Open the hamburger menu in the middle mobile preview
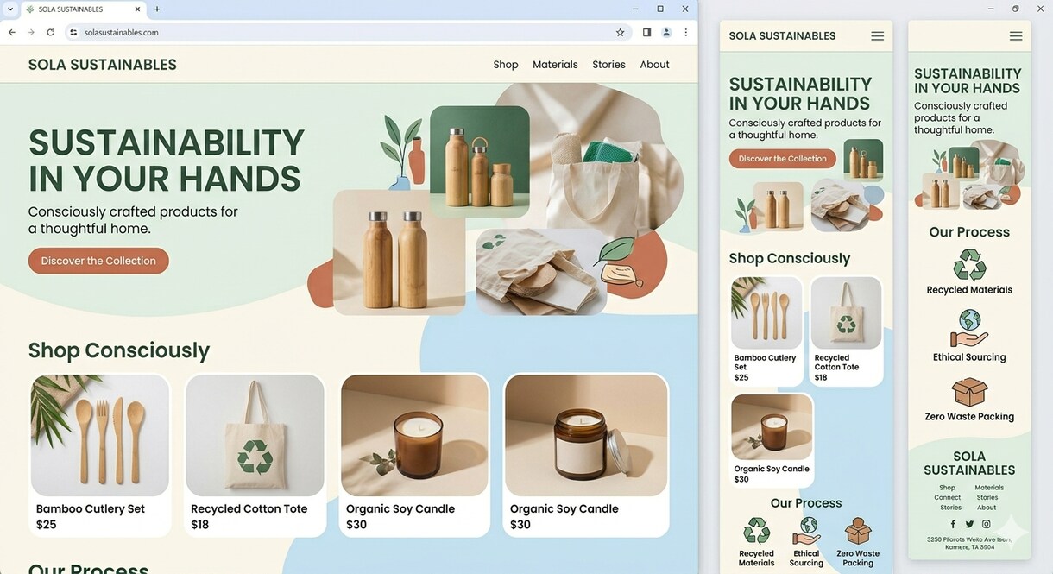The height and width of the screenshot is (574, 1053). 877,36
